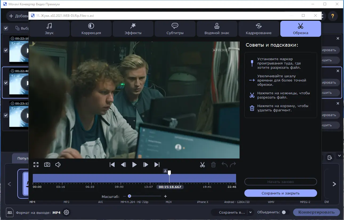
Task: Open the help question mark icon
Action: pyautogui.click(x=333, y=16)
